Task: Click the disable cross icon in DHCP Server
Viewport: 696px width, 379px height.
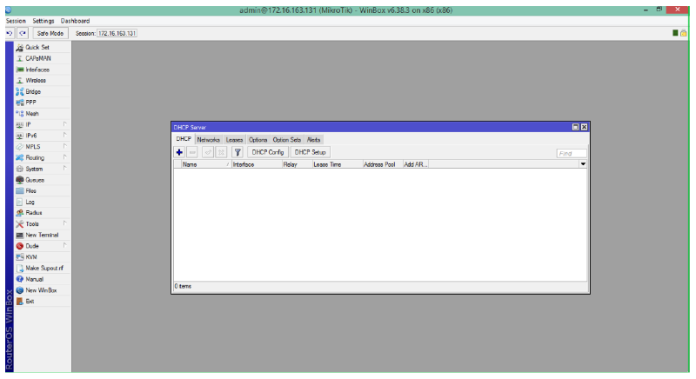Action: tap(221, 152)
